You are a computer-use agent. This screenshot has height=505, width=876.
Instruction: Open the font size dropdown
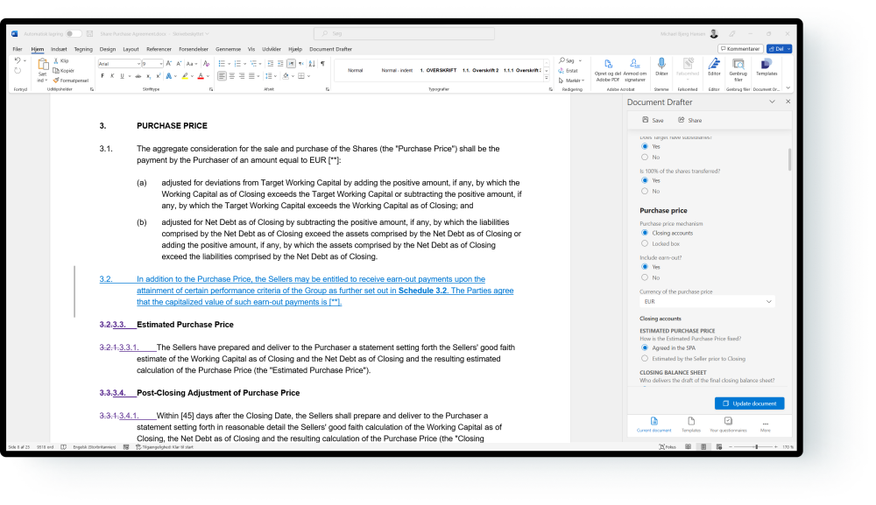pyautogui.click(x=161, y=64)
